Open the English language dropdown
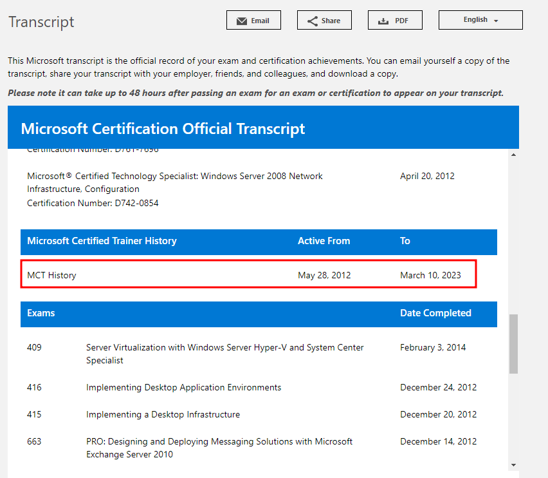 (x=480, y=20)
